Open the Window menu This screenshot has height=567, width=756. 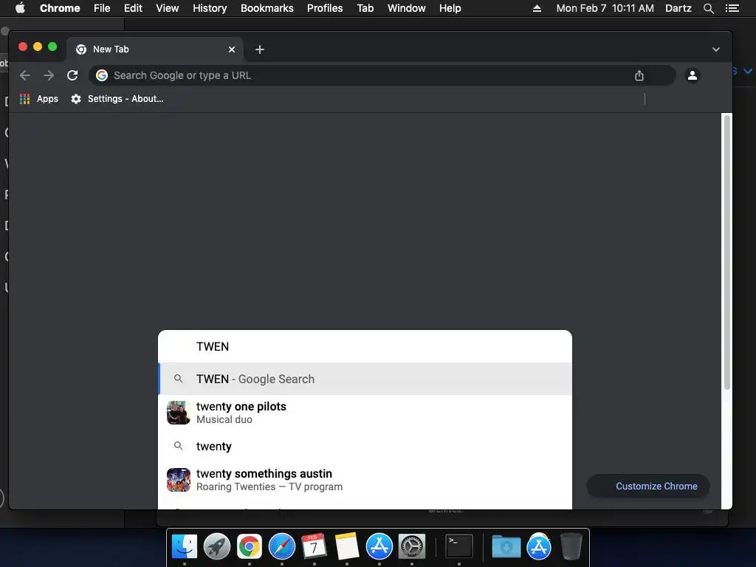tap(407, 8)
